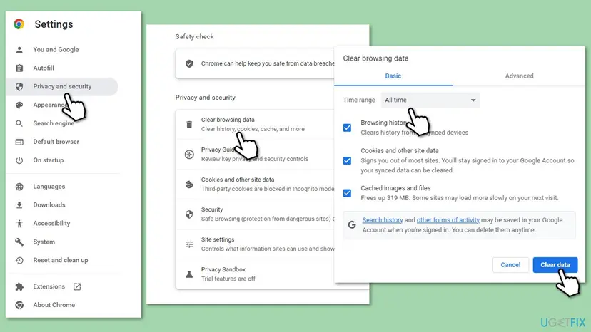Uncheck Cached images and files checkbox
Screen dimensions: 591x332
point(347,194)
